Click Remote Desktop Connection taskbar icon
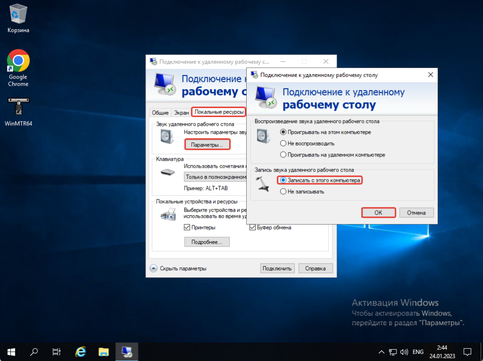Viewport: 483px width, 361px height. tap(127, 352)
